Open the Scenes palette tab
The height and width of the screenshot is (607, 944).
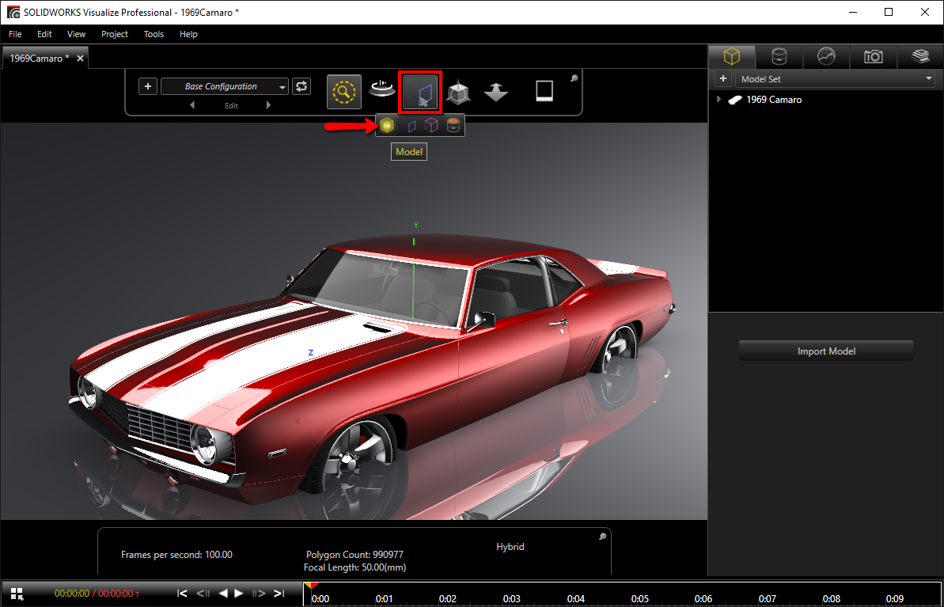click(826, 57)
